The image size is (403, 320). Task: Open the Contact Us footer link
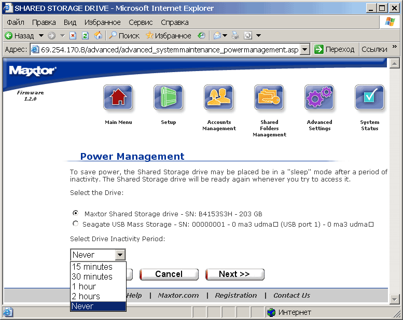click(x=291, y=295)
